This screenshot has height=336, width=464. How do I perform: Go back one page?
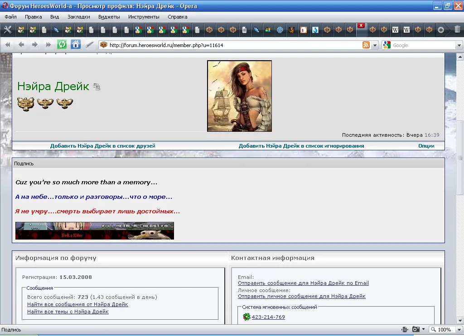pyautogui.click(x=21, y=45)
